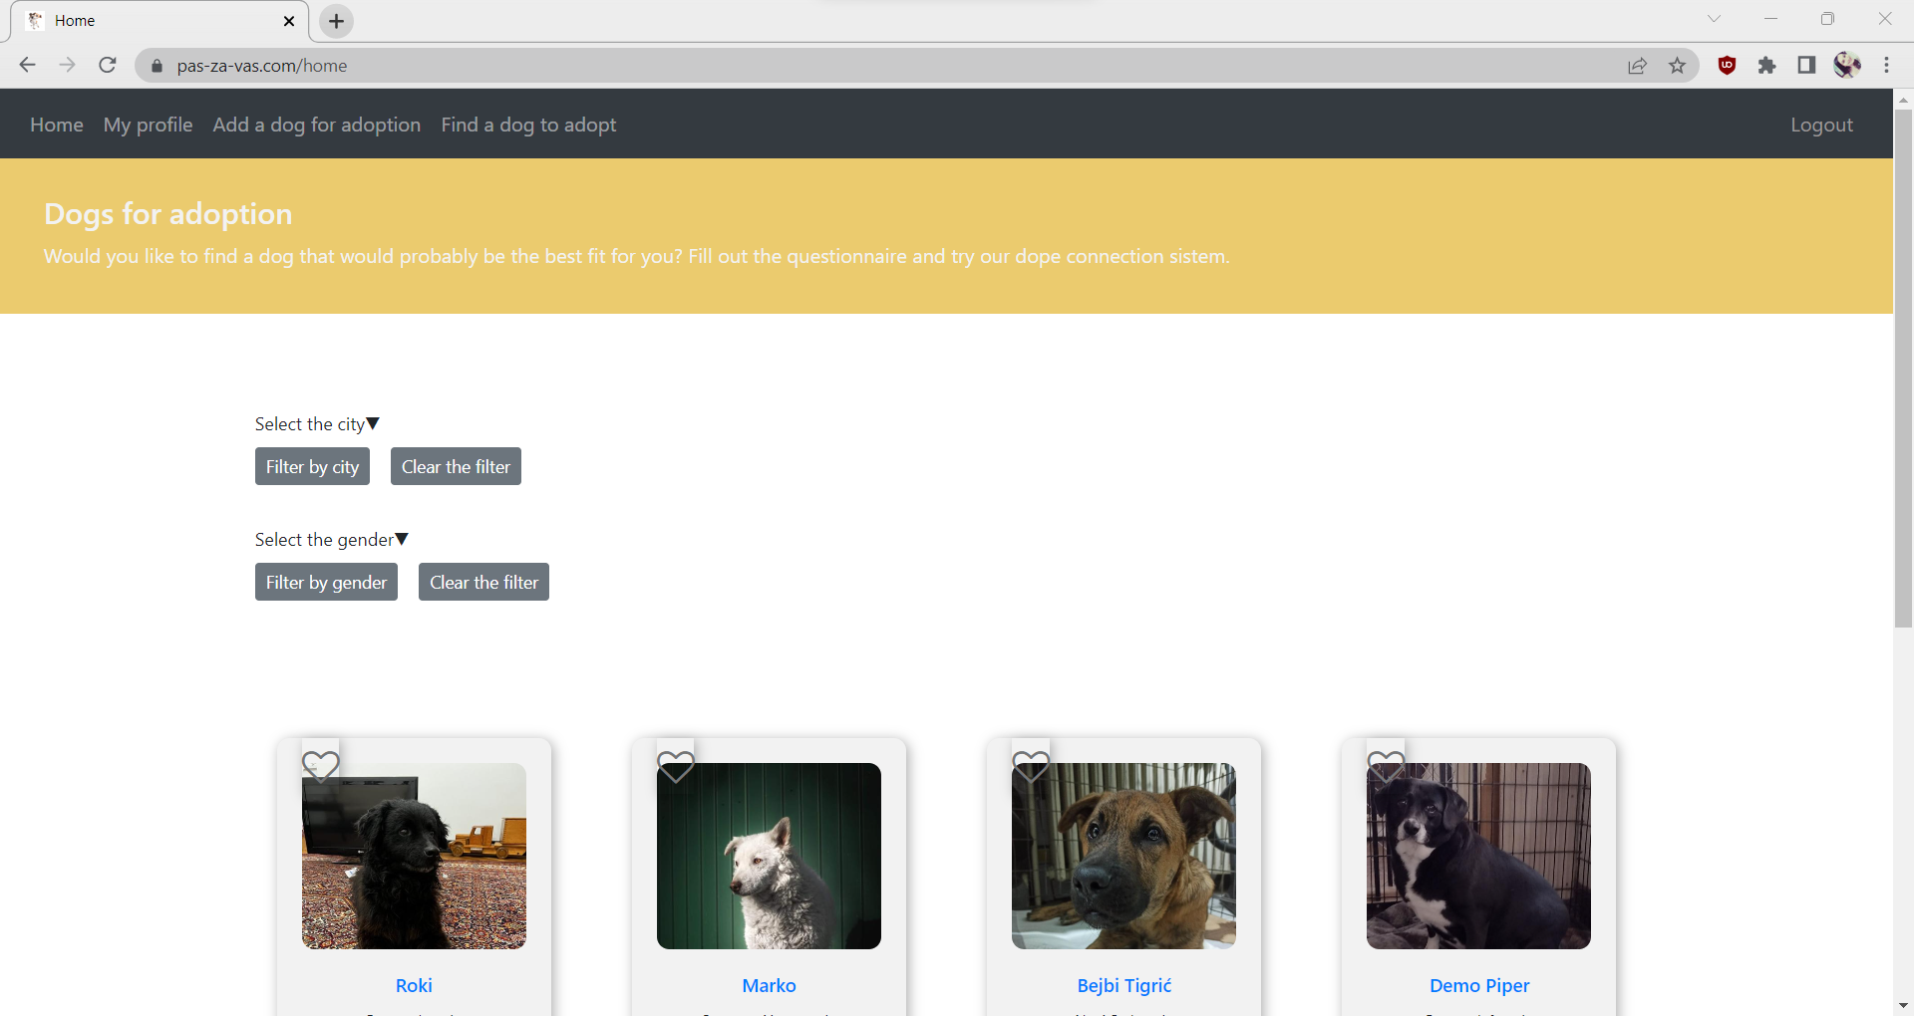Open Roki's profile link
The image size is (1914, 1016).
click(x=413, y=985)
